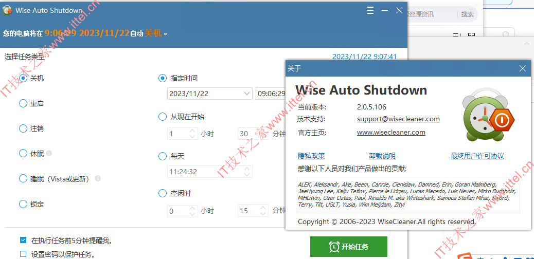Increase the 每天 time 11:24:32

pyautogui.click(x=246, y=169)
